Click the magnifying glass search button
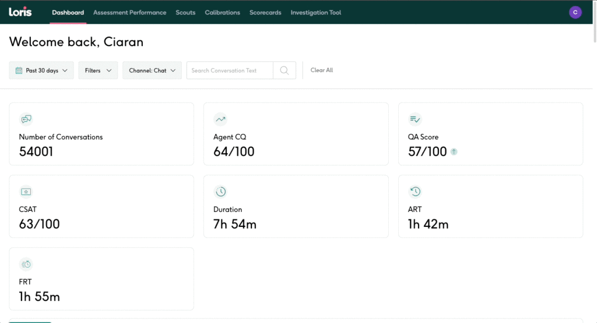Screen dimensions: 597x323 [x=285, y=70]
